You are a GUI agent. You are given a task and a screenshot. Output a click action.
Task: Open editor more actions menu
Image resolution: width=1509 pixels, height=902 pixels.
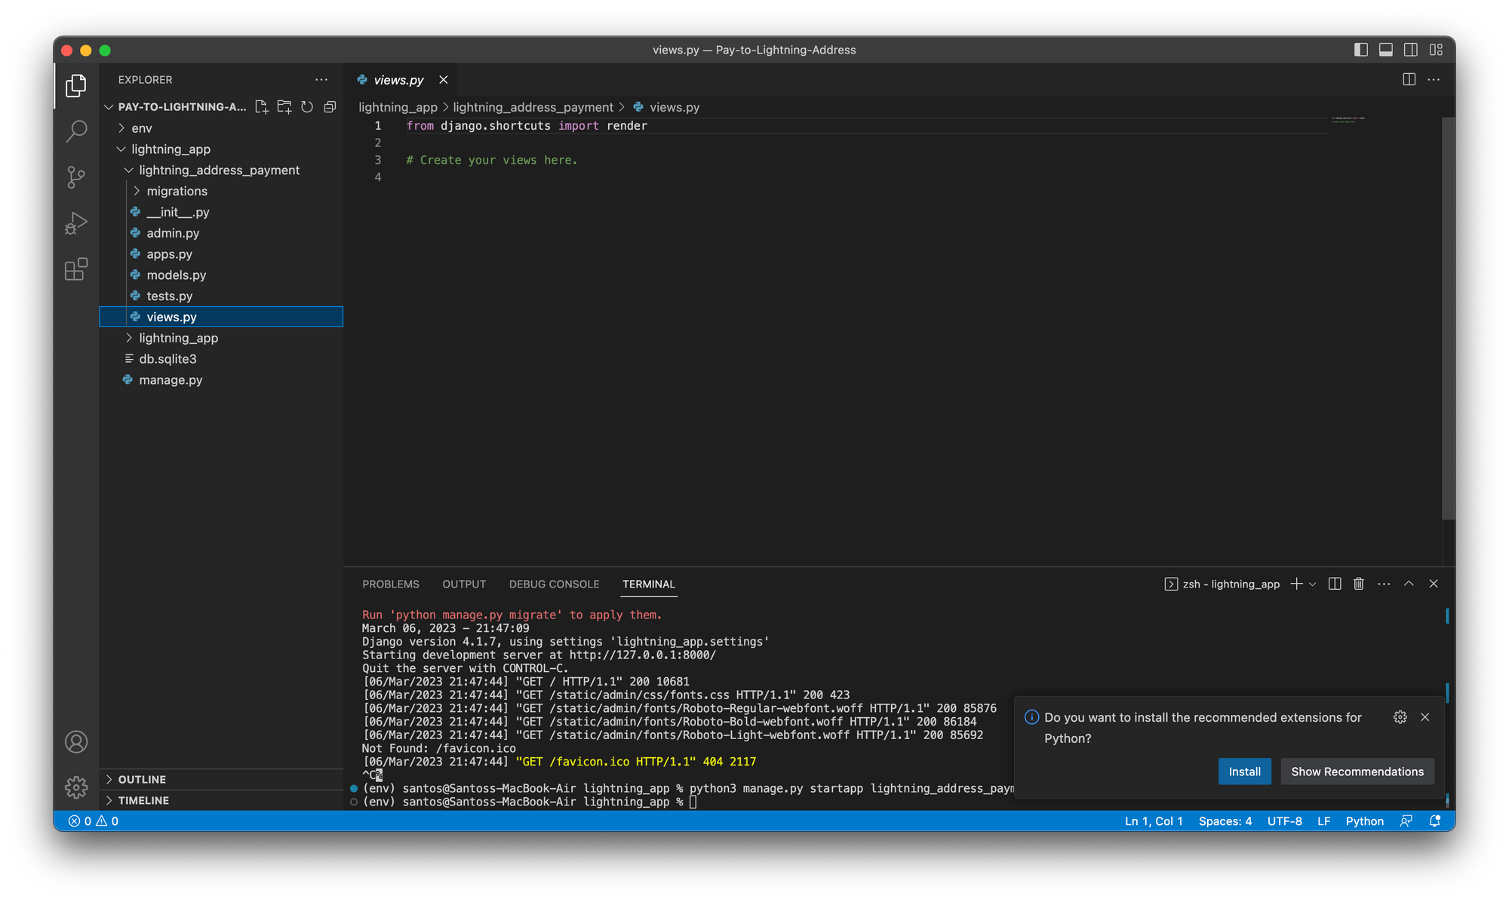tap(1434, 79)
